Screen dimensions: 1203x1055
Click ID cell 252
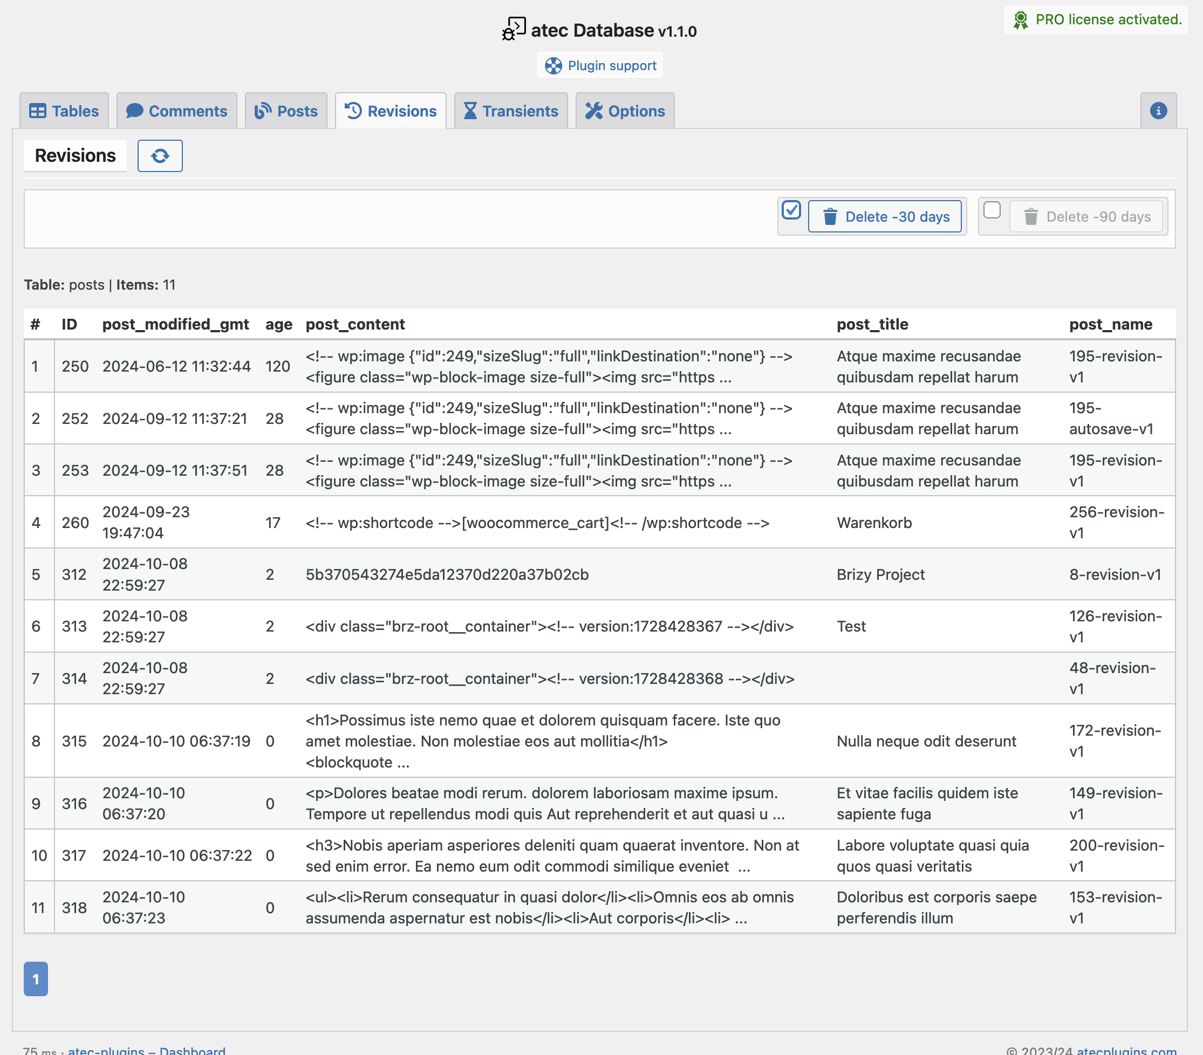click(x=76, y=419)
